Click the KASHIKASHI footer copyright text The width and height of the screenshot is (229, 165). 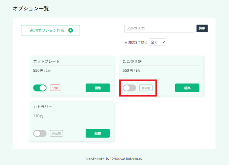pyautogui.click(x=114, y=159)
